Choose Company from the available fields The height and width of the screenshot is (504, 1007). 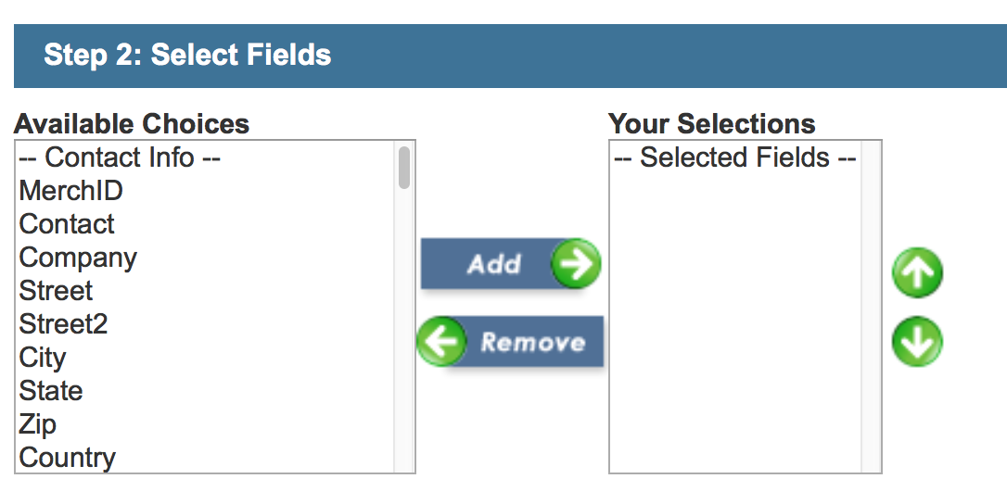(x=78, y=258)
